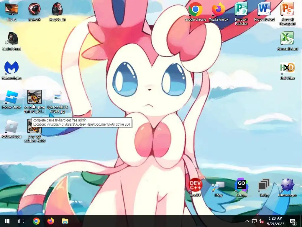Select the Network desktop icon
Viewport: 302px width, 227px height.
click(35, 12)
